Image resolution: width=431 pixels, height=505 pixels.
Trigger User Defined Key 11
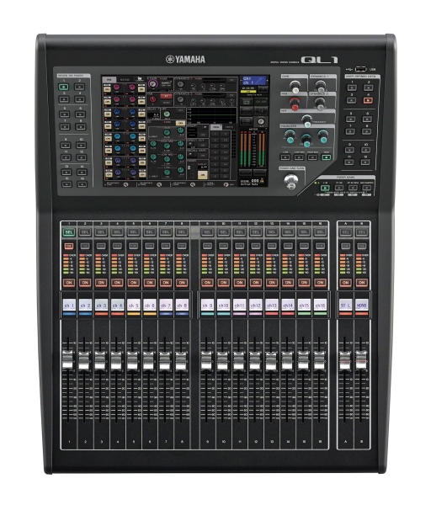pos(349,162)
